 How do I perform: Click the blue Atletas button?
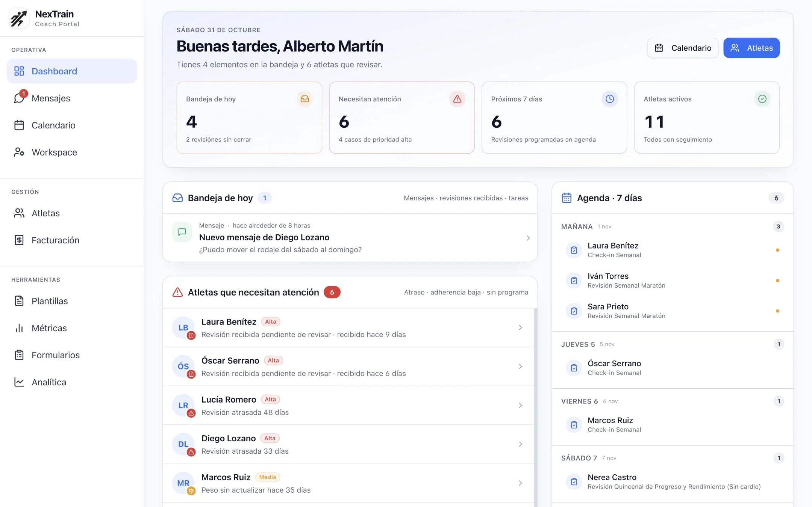(x=751, y=48)
